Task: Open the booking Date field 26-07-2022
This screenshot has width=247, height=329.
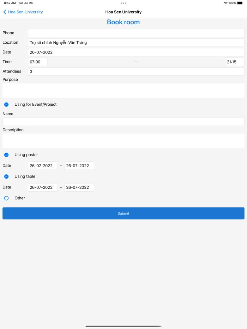Action: (x=136, y=52)
